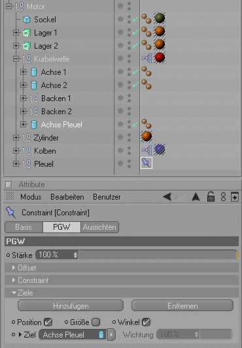Click the Stärke slider bar
Image resolution: width=242 pixels, height=348 pixels.
pyautogui.click(x=158, y=255)
